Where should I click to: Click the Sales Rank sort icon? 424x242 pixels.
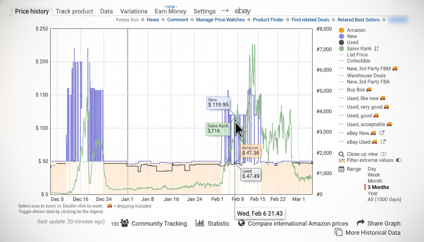click(x=376, y=49)
